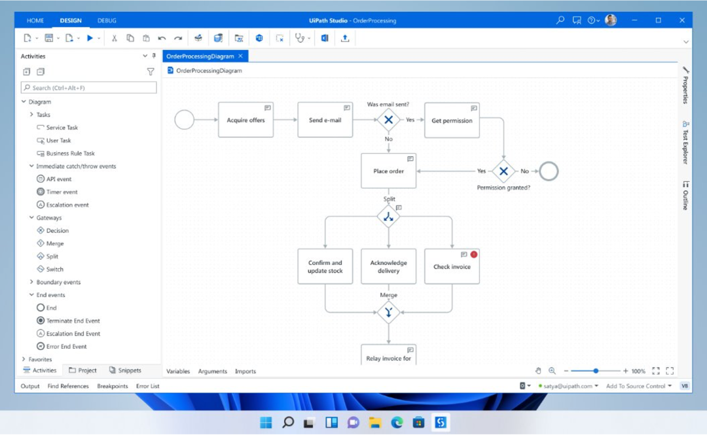Expand the Tasks group in Activities tree
Viewport: 707px width, 435px height.
pyautogui.click(x=31, y=114)
